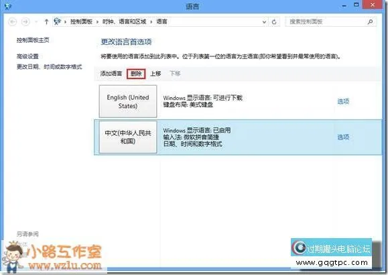Viewport: 388px width, 275px height.
Task: Click 语言 breadcrumb
Action: pos(161,21)
